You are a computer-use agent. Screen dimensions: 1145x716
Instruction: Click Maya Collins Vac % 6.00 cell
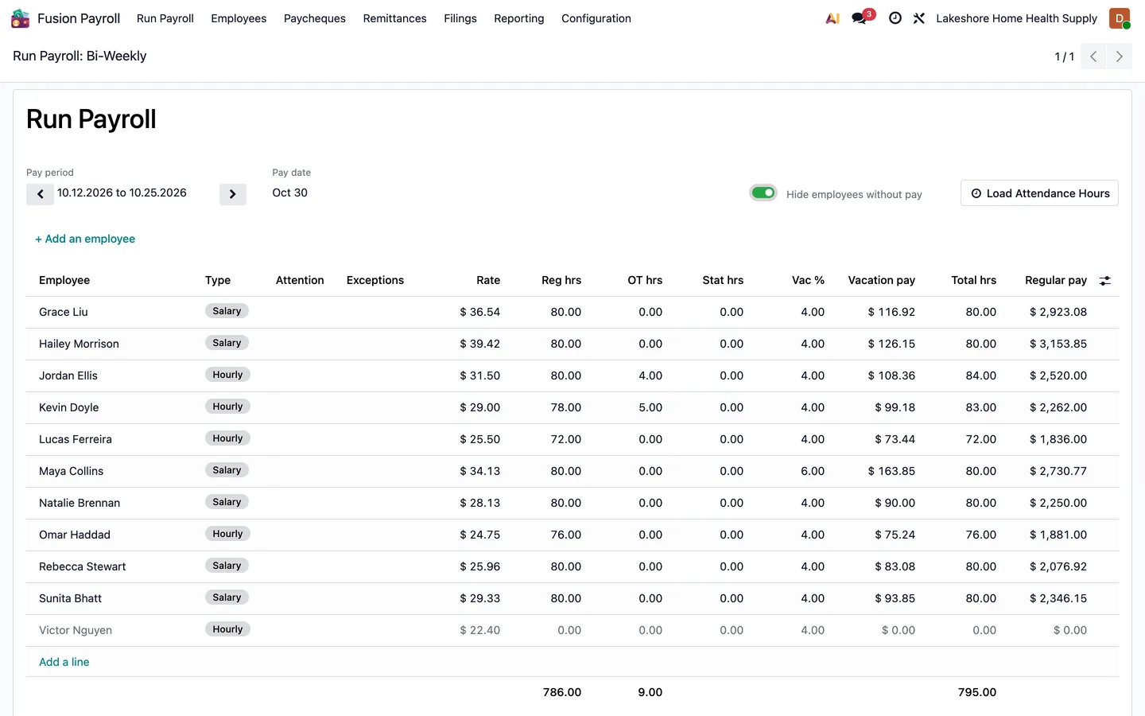coord(813,471)
